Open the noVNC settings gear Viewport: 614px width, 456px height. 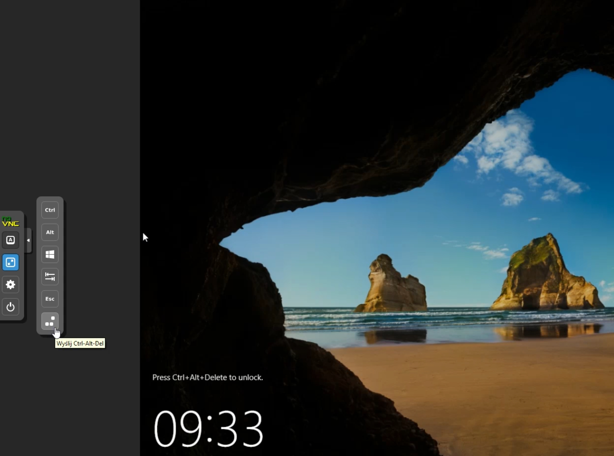[x=11, y=285]
